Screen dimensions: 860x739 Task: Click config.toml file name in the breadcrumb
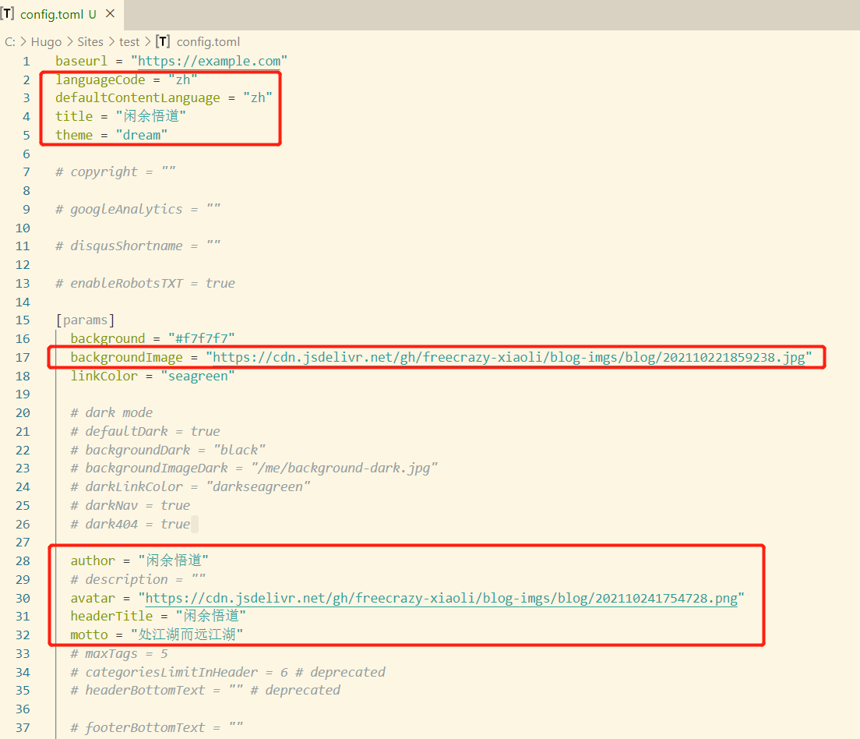point(208,42)
